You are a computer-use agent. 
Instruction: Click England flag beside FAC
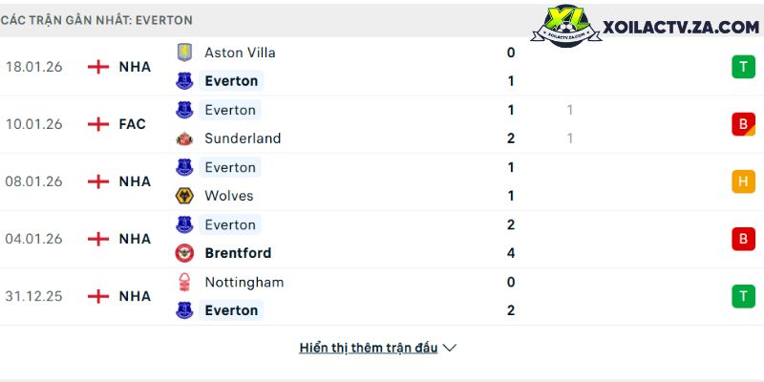(98, 124)
